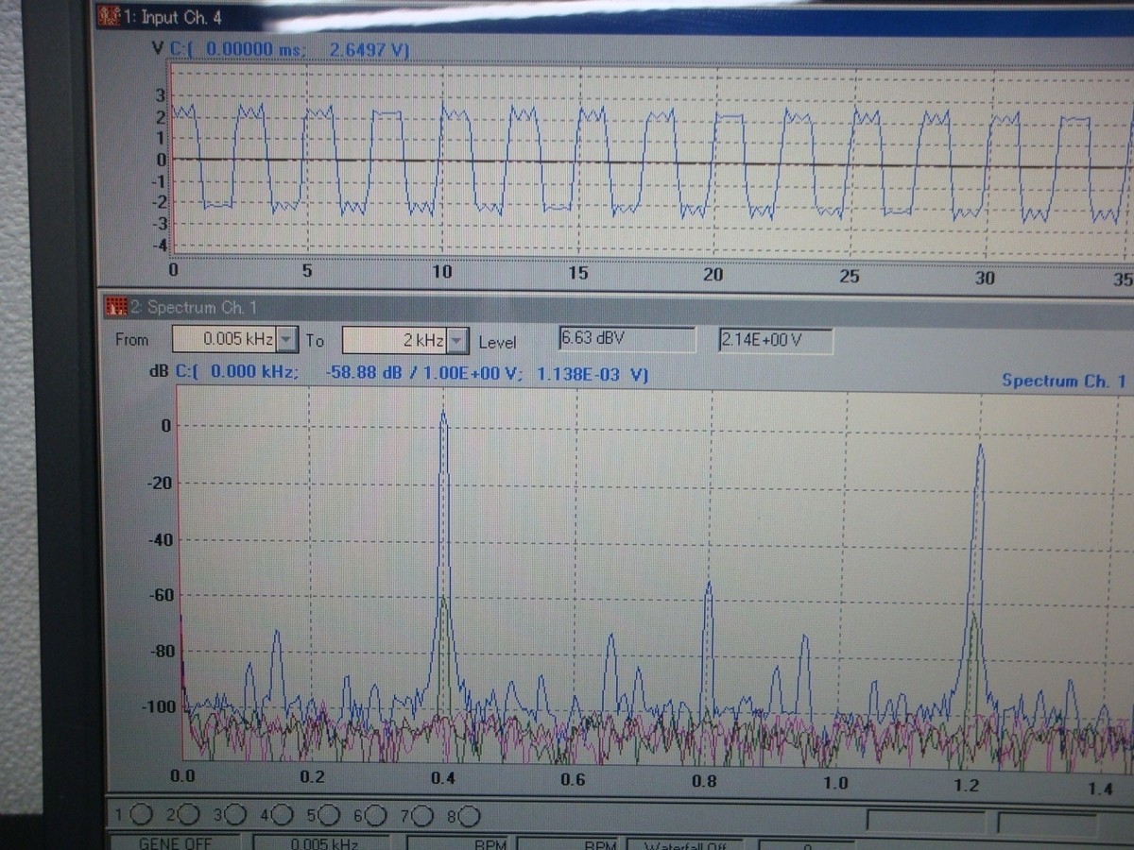Click the To field showing 2 kHz

(394, 340)
